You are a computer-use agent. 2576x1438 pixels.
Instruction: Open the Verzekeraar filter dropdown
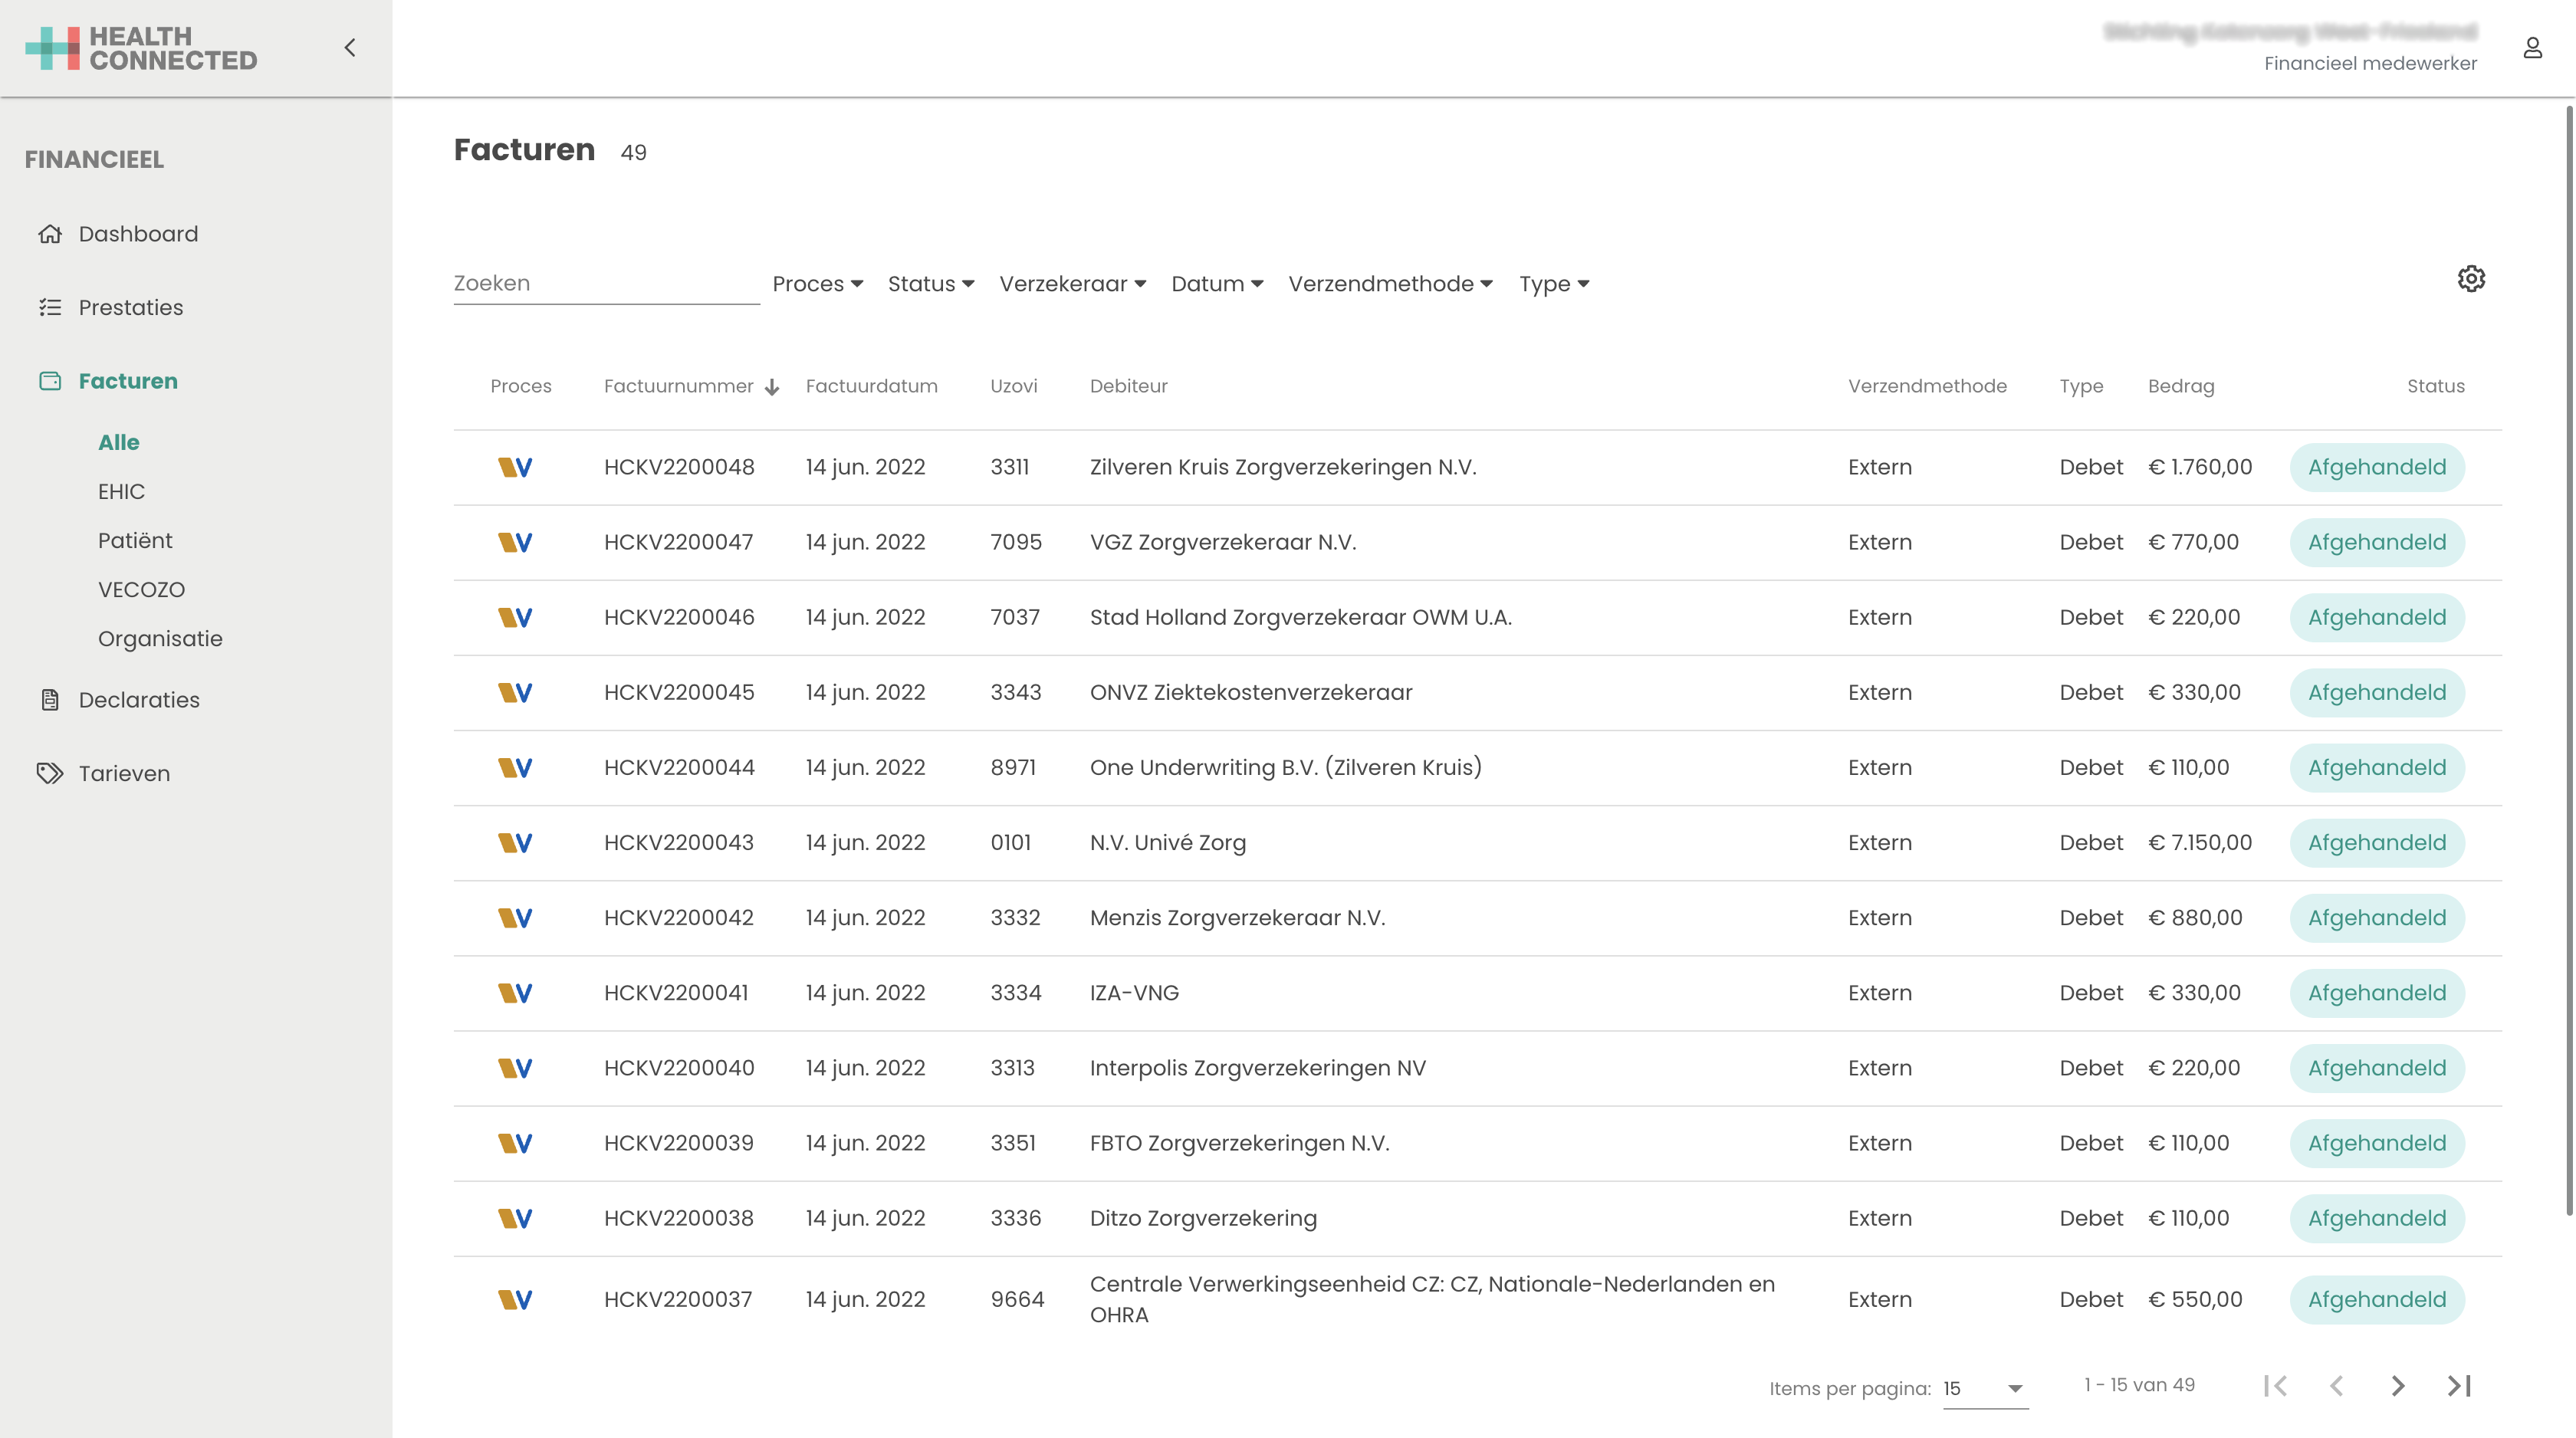pyautogui.click(x=1072, y=284)
